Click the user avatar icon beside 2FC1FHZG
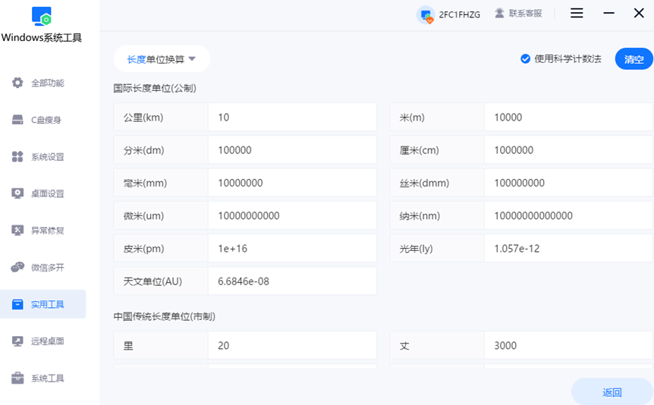Image resolution: width=654 pixels, height=405 pixels. [426, 15]
